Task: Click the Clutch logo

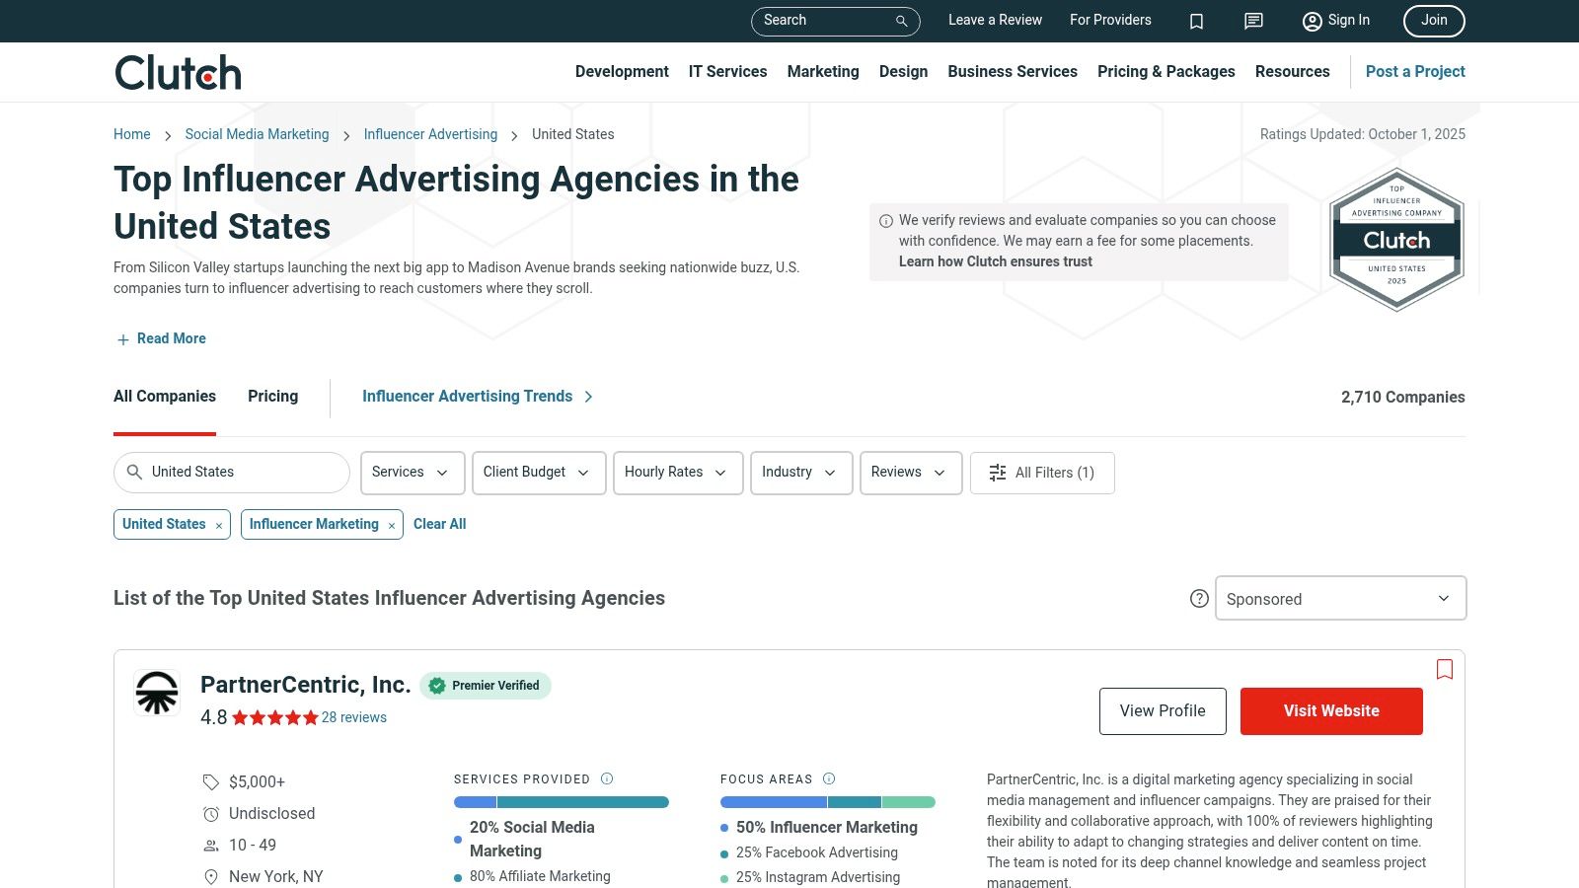Action: point(178,72)
